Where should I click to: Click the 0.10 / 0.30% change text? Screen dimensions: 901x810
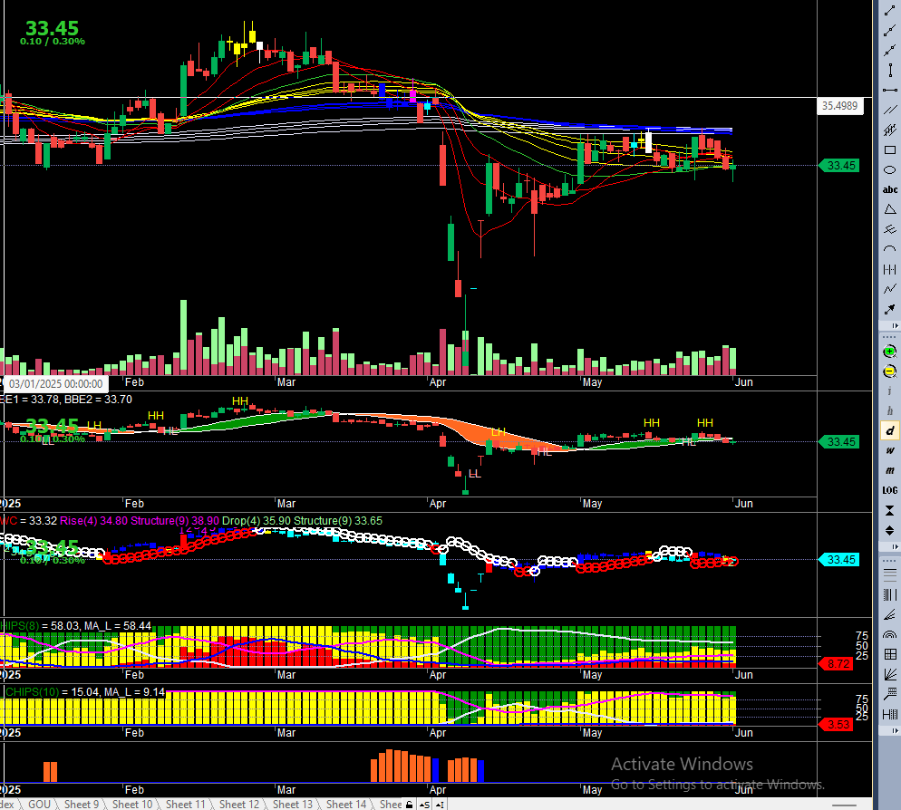pyautogui.click(x=53, y=42)
